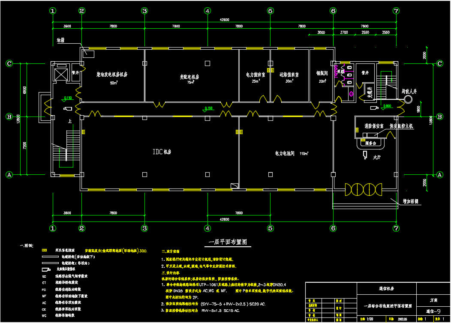Viewport: 451px width, 323px height.
Task: Click the 42600 overall dimension at the top
Action: [x=224, y=20]
